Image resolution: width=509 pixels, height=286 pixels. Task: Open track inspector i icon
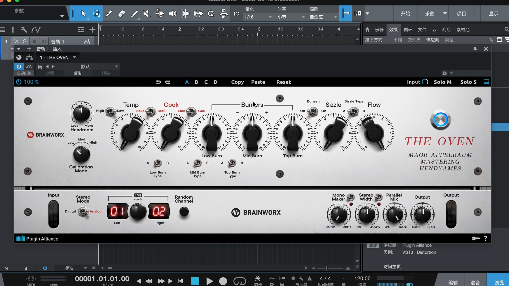[x=13, y=29]
